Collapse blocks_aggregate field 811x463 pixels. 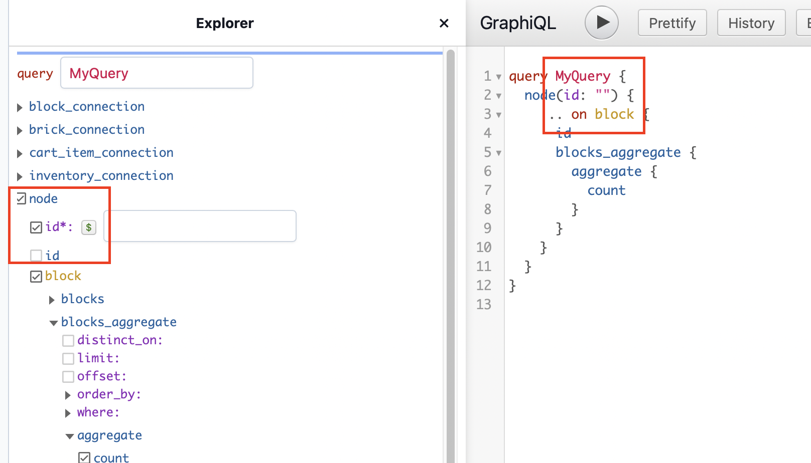(53, 323)
